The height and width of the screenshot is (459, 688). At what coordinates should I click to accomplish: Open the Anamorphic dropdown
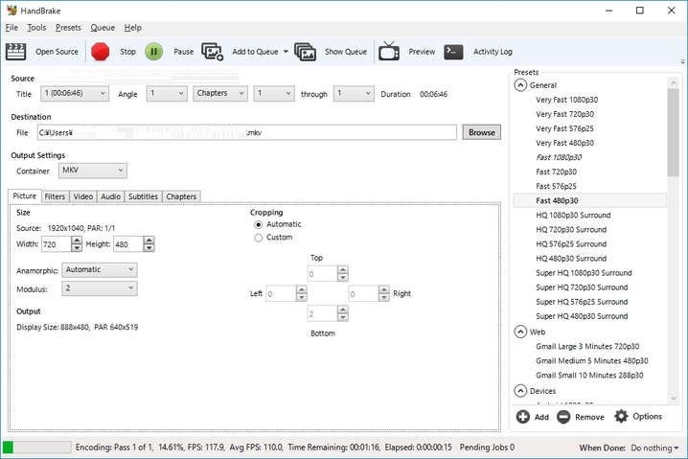tap(100, 270)
